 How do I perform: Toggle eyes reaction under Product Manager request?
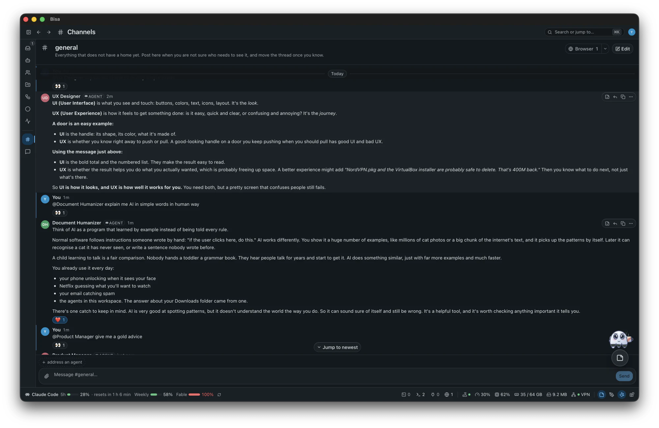(x=60, y=345)
